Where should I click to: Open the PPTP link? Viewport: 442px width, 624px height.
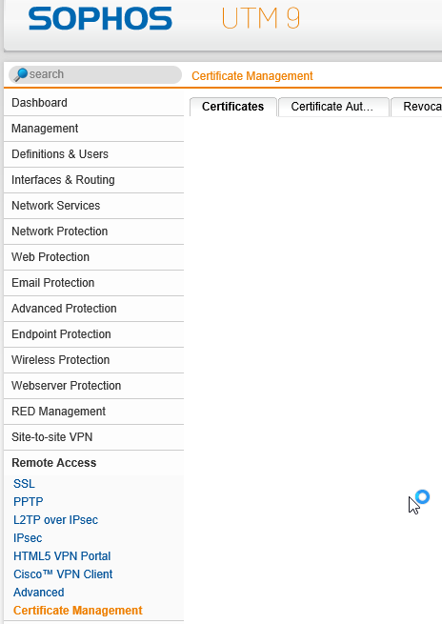click(29, 502)
